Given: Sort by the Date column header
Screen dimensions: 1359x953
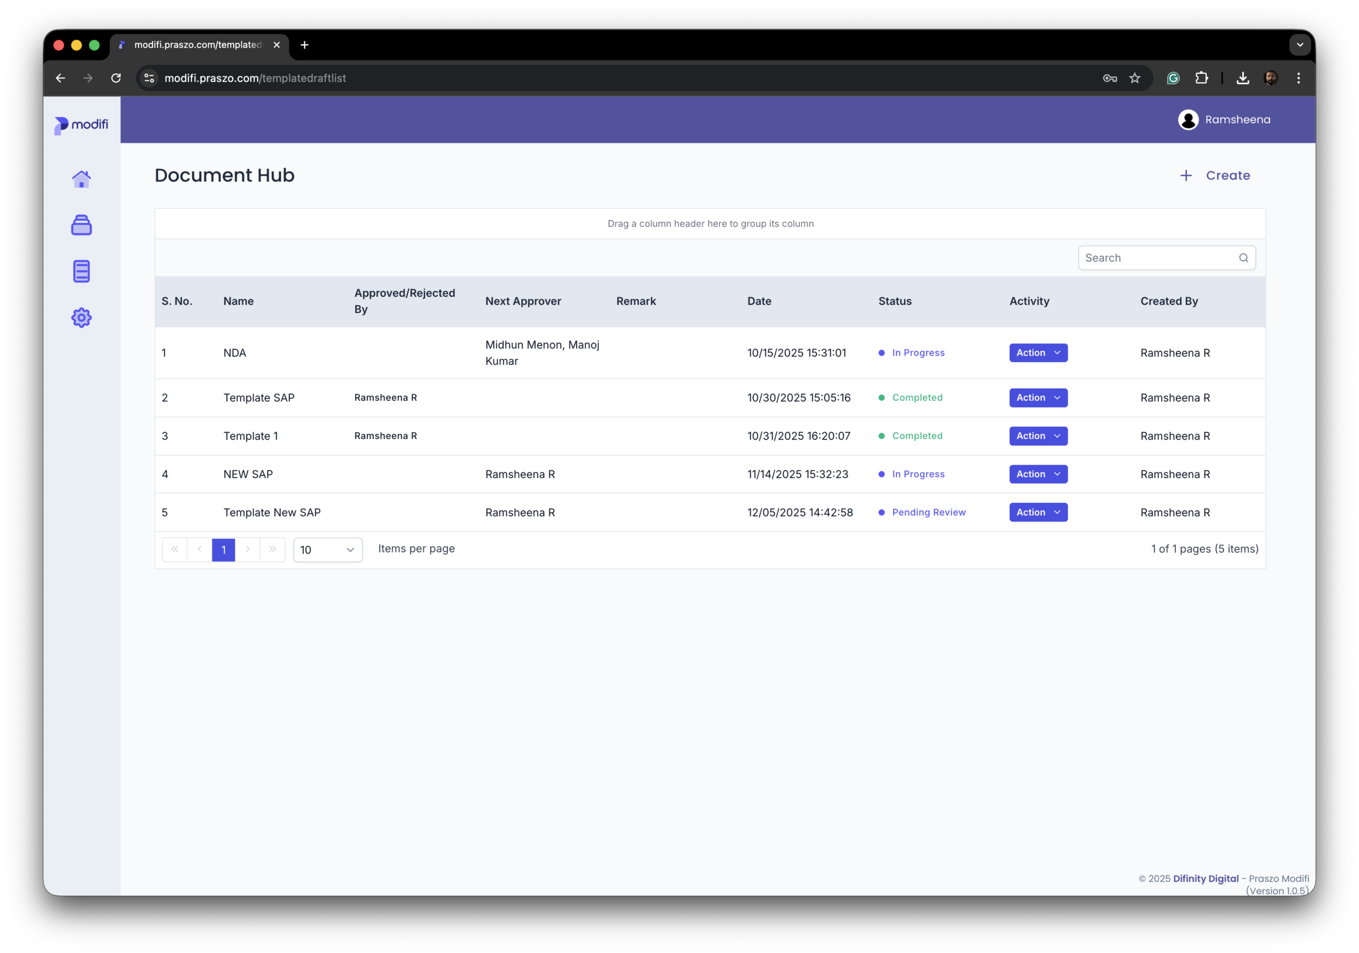Looking at the screenshot, I should point(759,301).
